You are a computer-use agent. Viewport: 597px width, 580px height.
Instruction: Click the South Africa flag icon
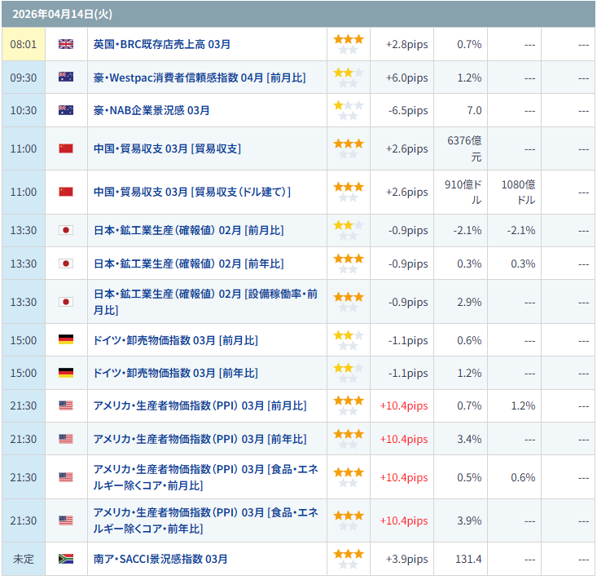point(66,559)
